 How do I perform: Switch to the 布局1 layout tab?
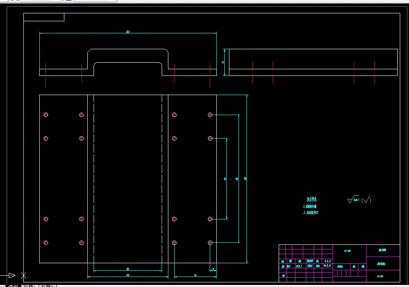coord(30,286)
